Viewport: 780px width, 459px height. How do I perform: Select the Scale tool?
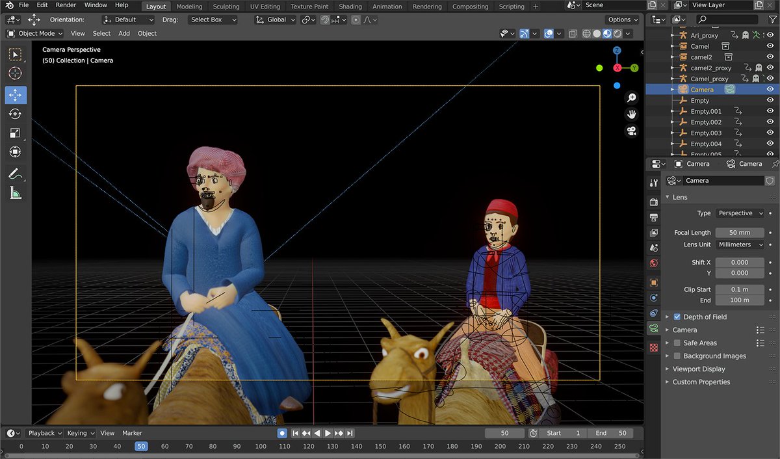15,133
